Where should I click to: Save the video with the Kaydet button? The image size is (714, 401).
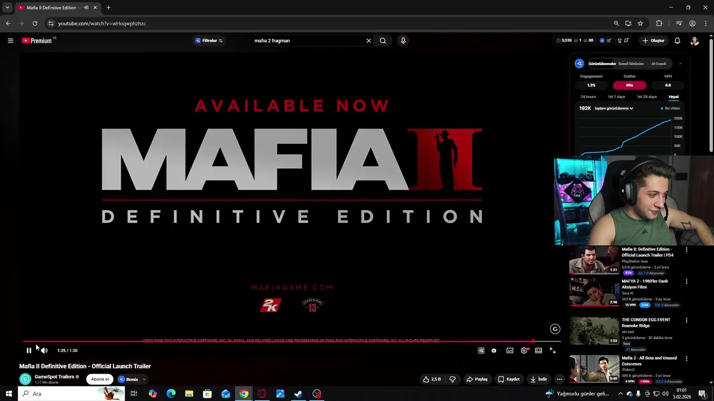click(x=509, y=379)
